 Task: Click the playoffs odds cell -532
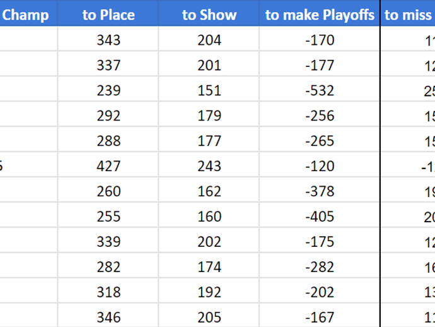point(320,90)
